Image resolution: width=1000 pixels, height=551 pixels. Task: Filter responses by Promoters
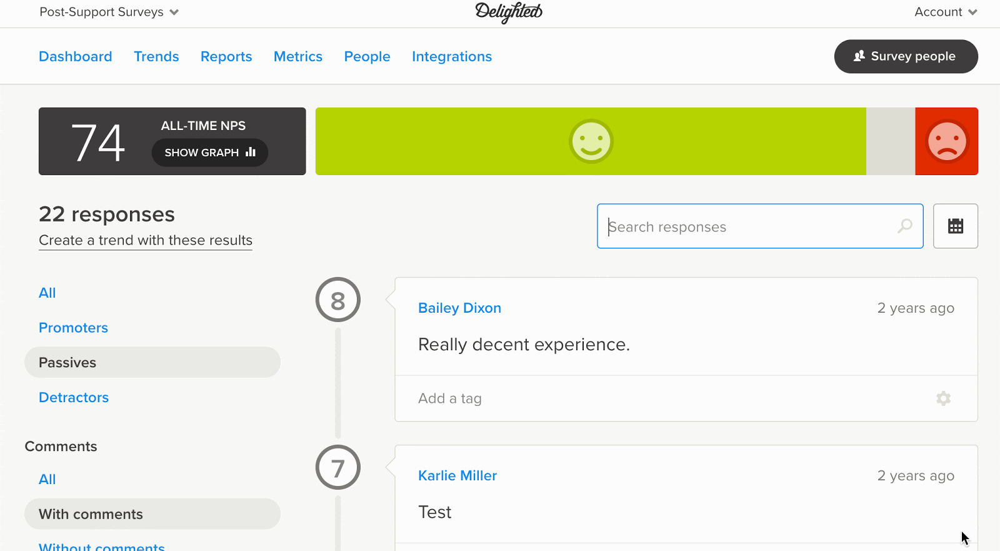tap(73, 328)
